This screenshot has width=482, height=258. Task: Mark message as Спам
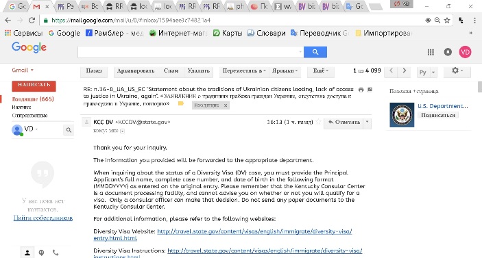[171, 71]
